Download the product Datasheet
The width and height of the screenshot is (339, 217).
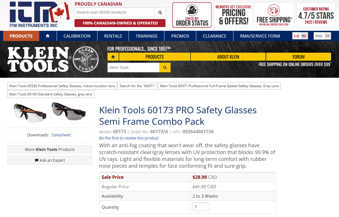coord(61,135)
